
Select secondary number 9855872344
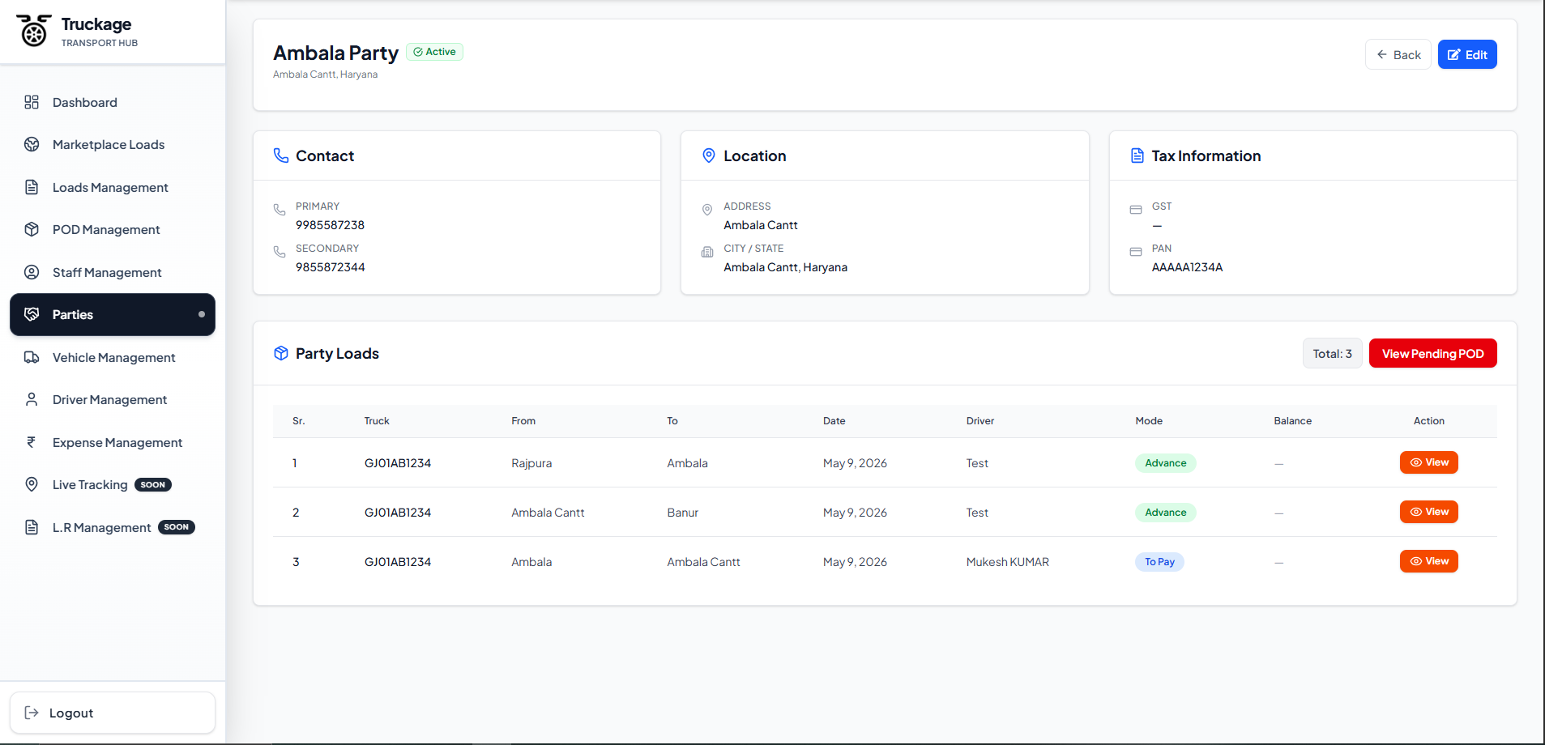[330, 267]
